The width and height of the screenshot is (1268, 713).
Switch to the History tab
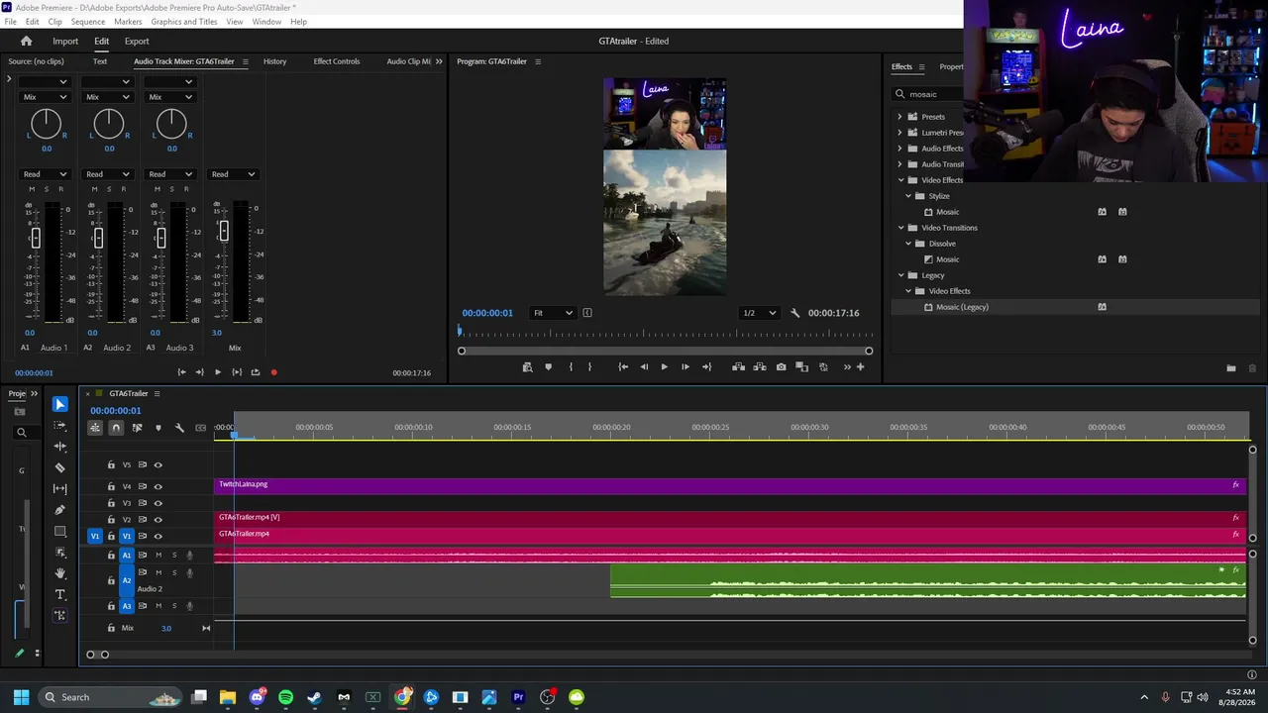(x=275, y=61)
